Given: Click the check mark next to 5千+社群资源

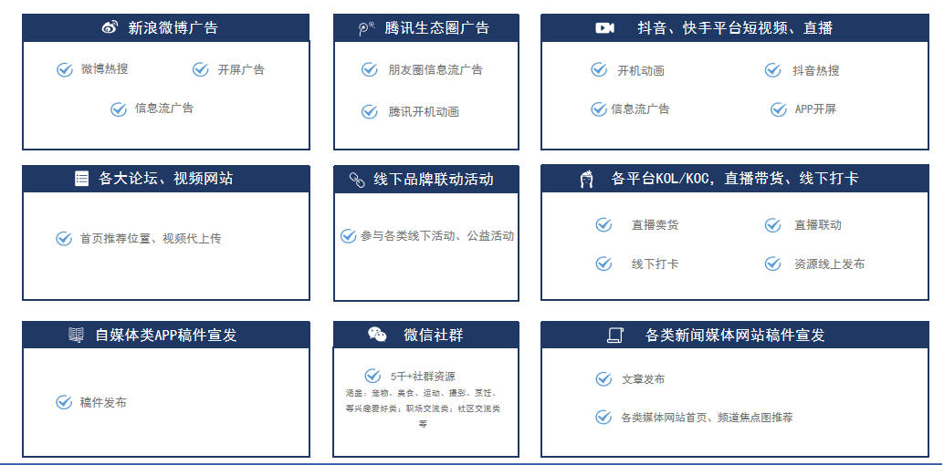Looking at the screenshot, I should [372, 376].
